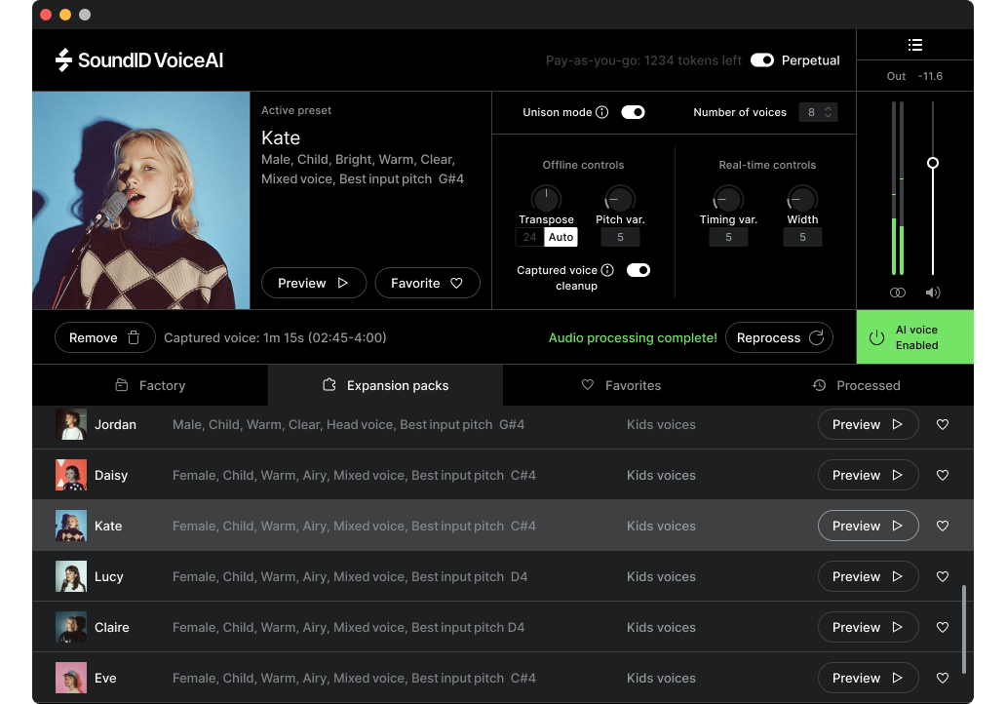This screenshot has width=1006, height=704.
Task: Select Daisy voice thumbnail
Action: coord(71,475)
